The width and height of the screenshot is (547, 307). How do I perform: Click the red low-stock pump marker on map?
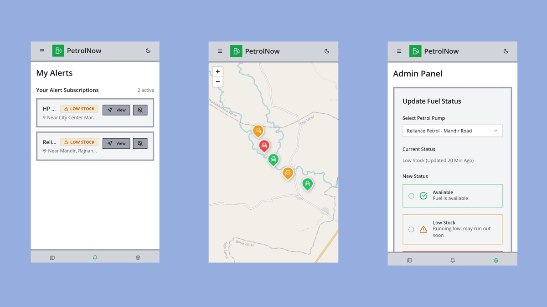[x=264, y=146]
